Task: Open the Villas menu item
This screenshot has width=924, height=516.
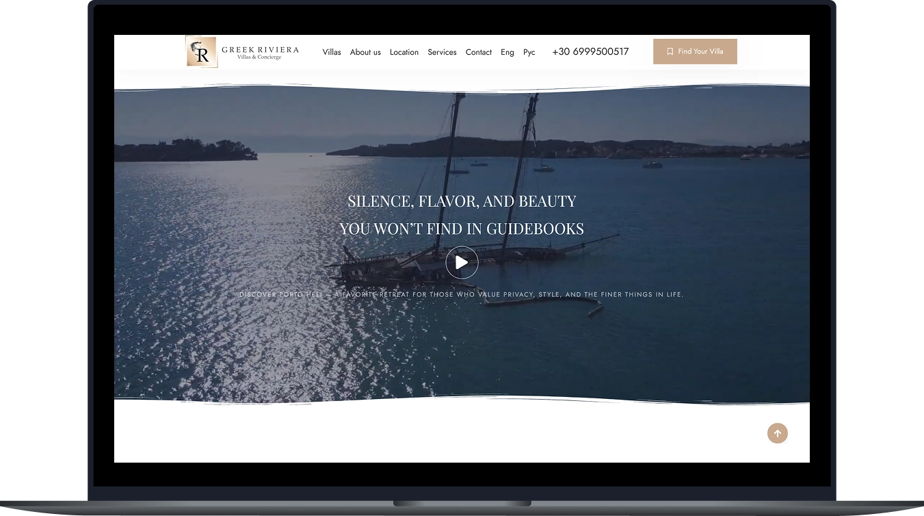Action: 332,52
